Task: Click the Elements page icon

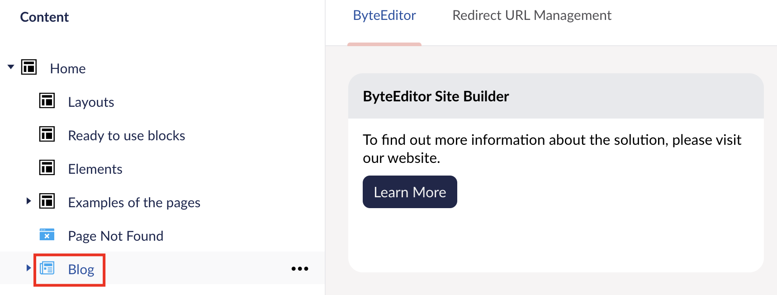Action: point(47,168)
